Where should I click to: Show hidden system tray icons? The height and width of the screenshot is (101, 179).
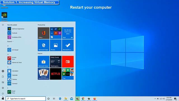[155, 98]
